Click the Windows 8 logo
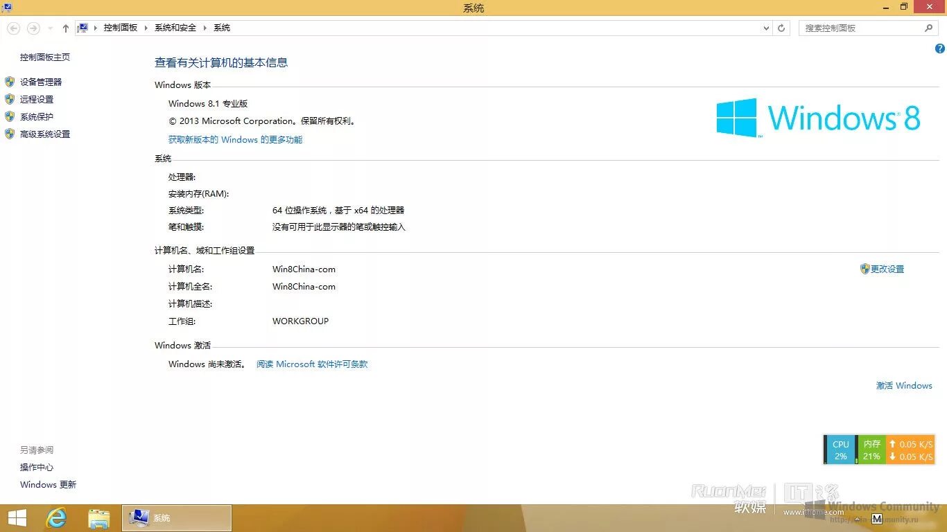This screenshot has width=947, height=532. coord(818,118)
